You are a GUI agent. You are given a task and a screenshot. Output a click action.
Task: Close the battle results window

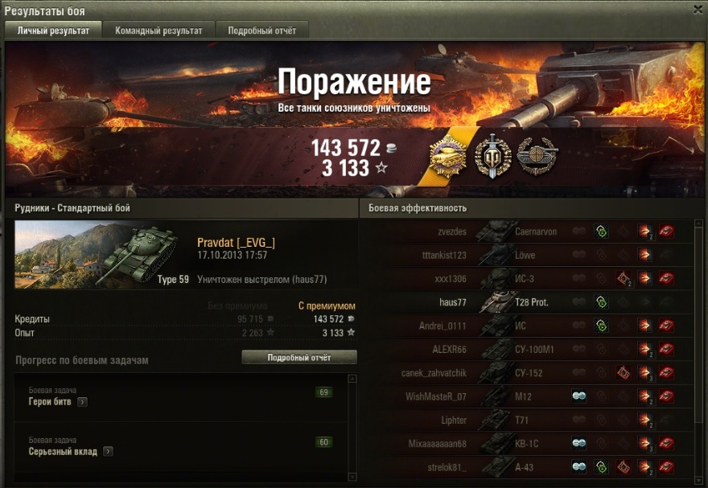[x=698, y=10]
